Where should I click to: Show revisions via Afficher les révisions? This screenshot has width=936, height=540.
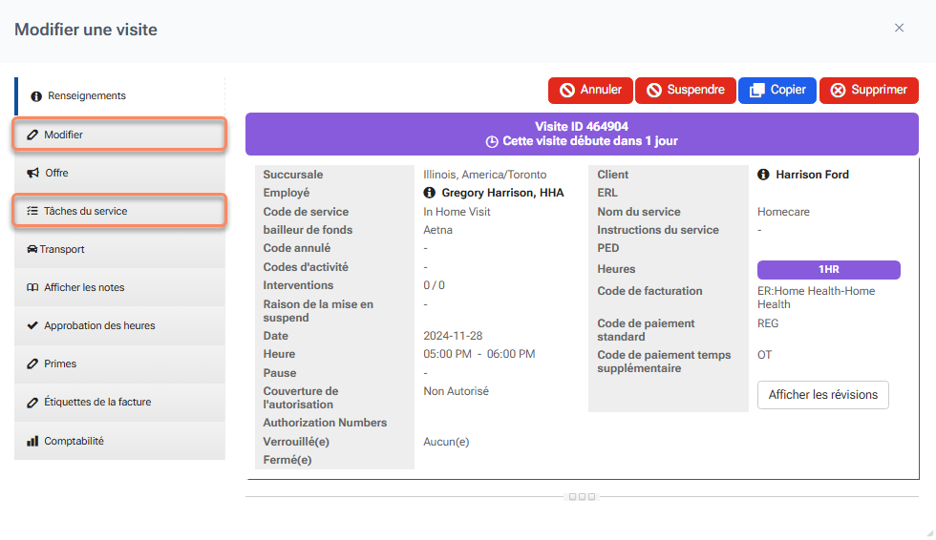pyautogui.click(x=822, y=395)
